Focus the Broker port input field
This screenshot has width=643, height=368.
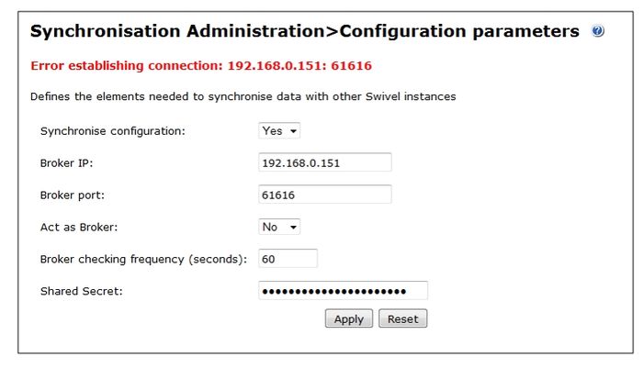click(x=325, y=195)
